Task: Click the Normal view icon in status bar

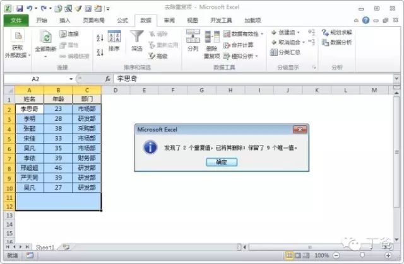Action: click(289, 256)
